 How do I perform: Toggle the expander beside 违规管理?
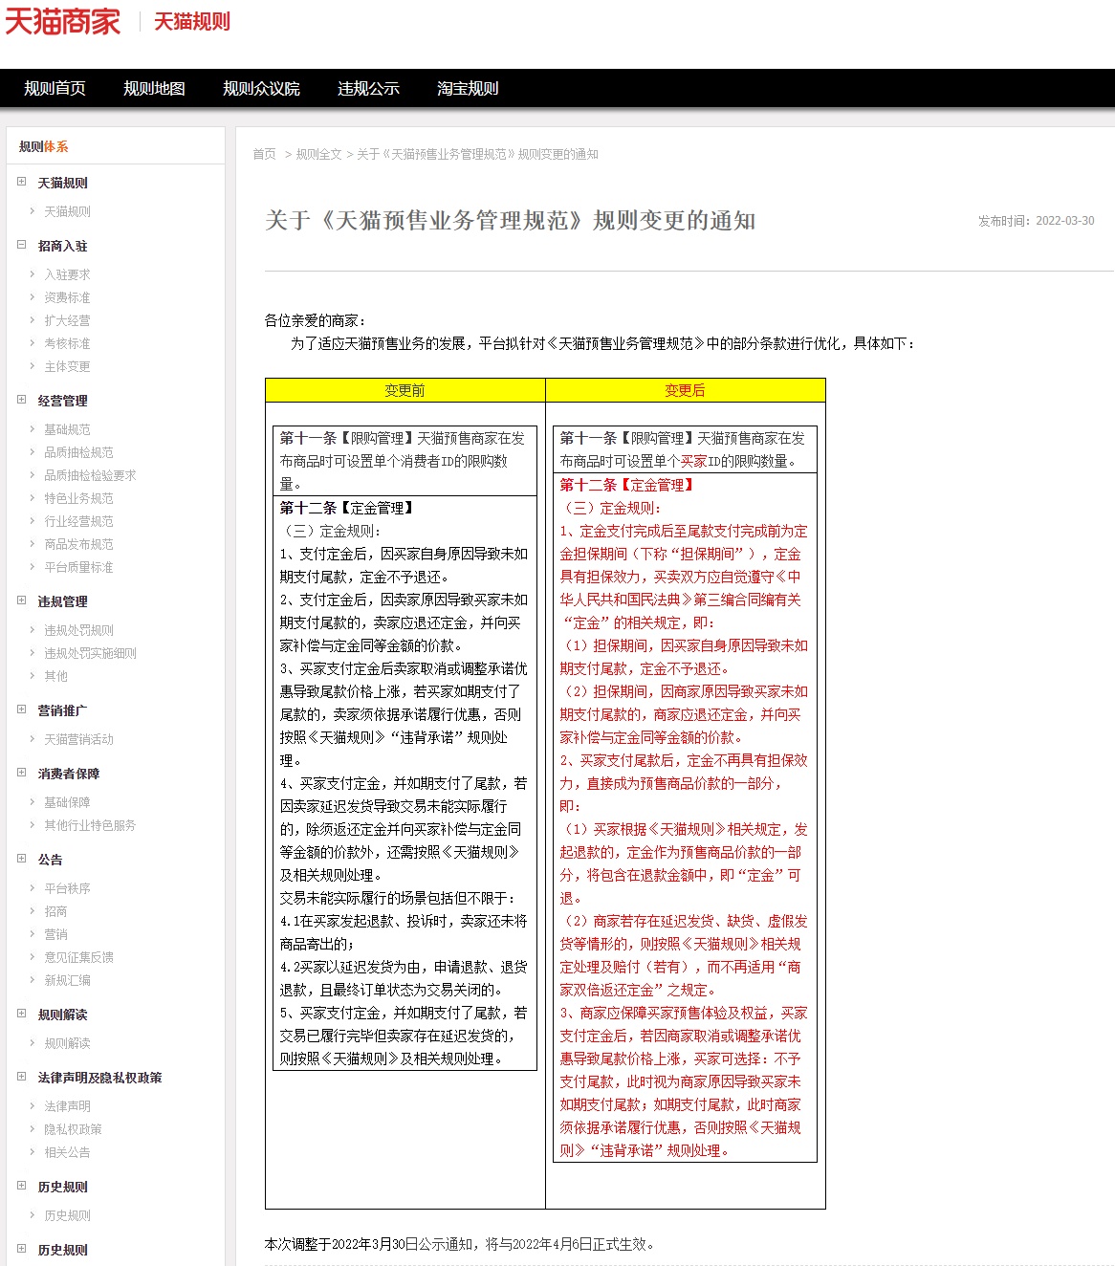(21, 600)
